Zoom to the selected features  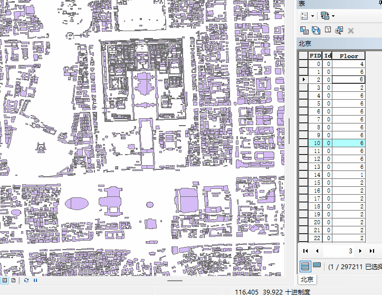tap(339, 31)
